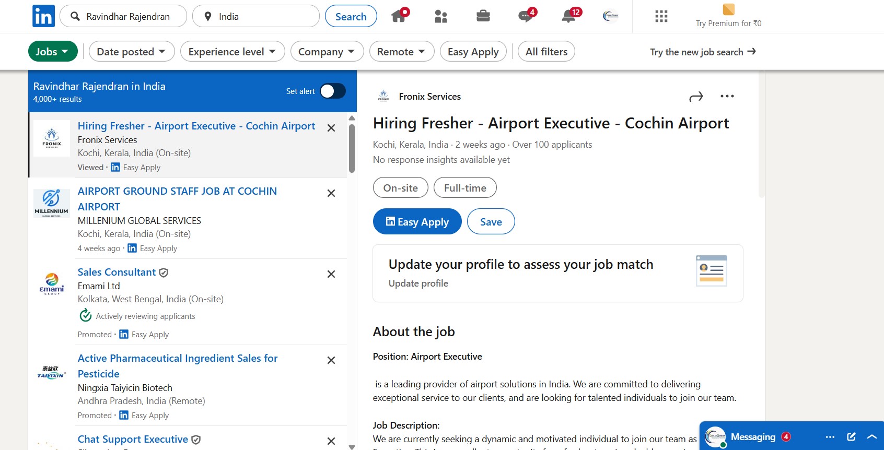Open the Company filter dropdown

(327, 52)
